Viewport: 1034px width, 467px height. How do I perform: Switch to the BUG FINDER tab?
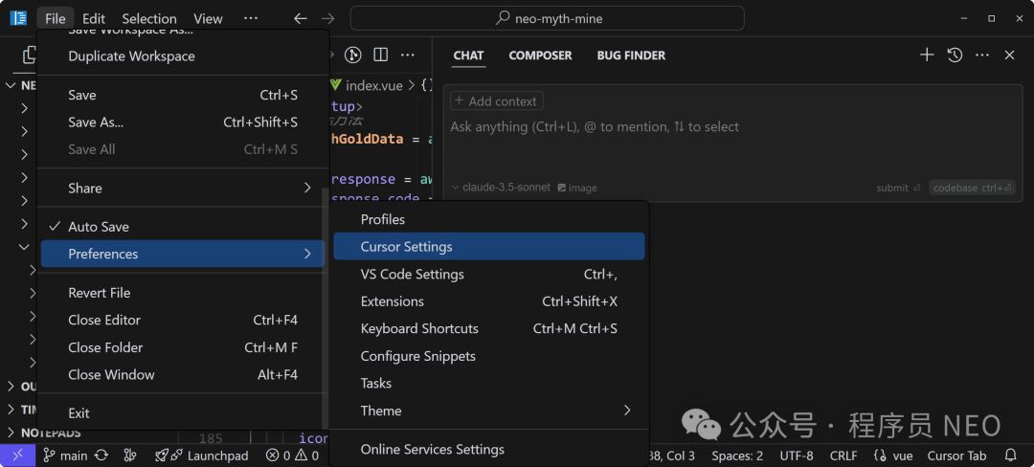click(631, 56)
